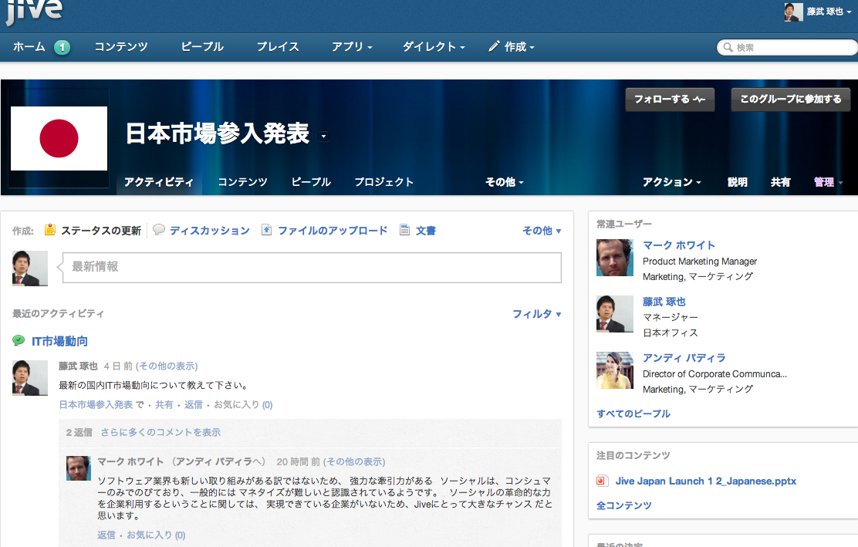Click 日本市場参入発表 link under the post
This screenshot has height=547, width=858.
pyautogui.click(x=96, y=405)
